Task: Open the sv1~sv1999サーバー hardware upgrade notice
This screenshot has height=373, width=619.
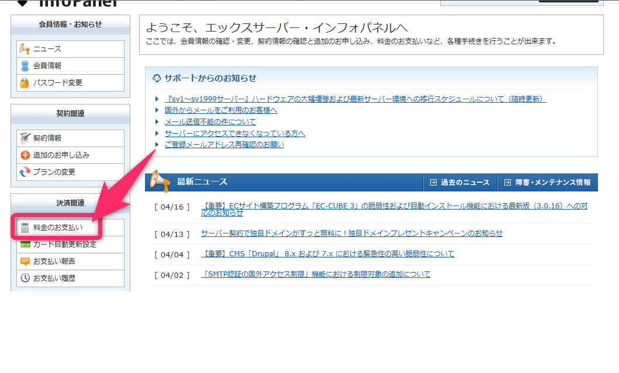Action: (355, 99)
